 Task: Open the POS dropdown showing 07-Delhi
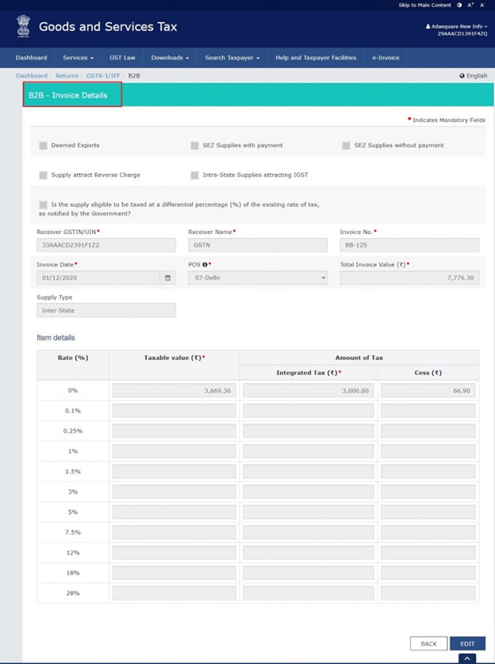(x=257, y=278)
